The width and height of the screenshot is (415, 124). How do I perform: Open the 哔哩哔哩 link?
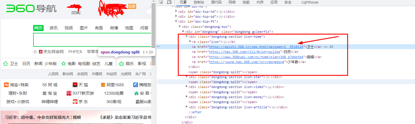click(50, 102)
